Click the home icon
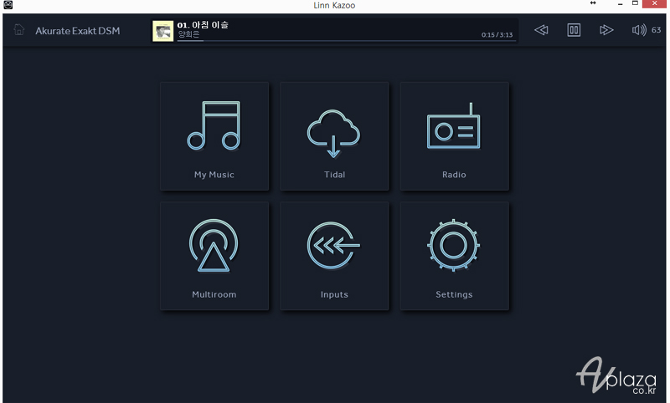The height and width of the screenshot is (403, 670). click(19, 29)
